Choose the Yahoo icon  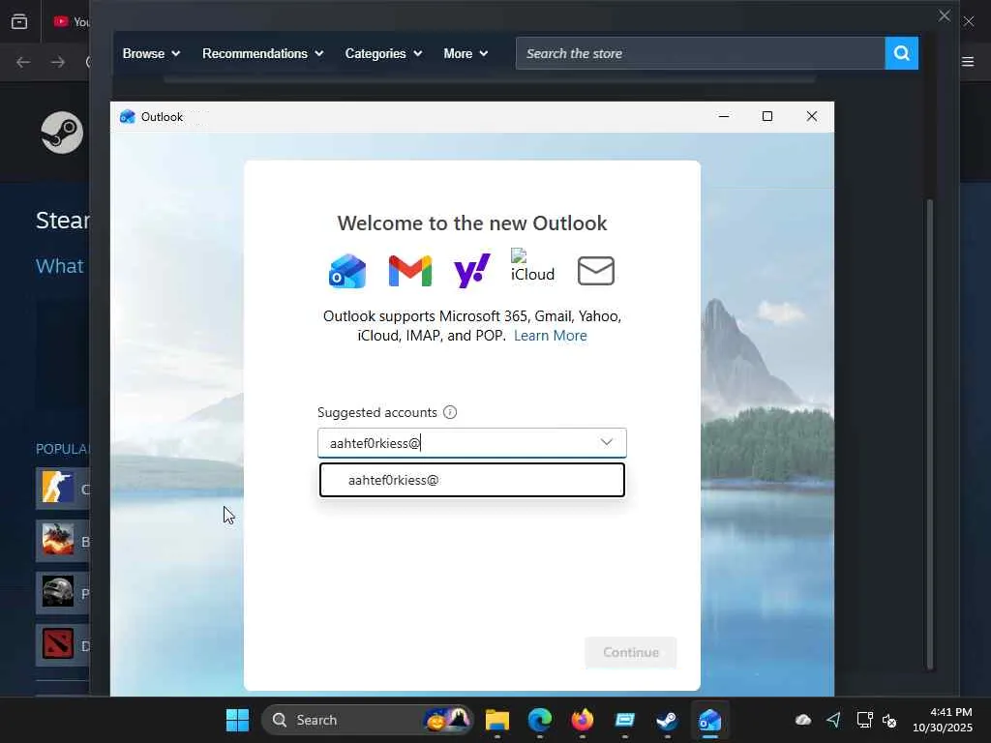[x=471, y=271]
